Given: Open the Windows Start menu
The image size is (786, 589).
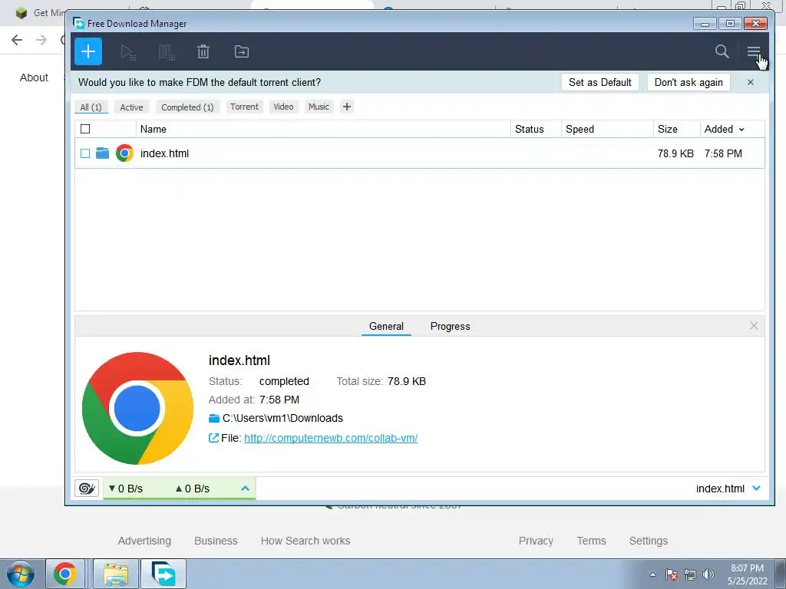Looking at the screenshot, I should coord(21,574).
